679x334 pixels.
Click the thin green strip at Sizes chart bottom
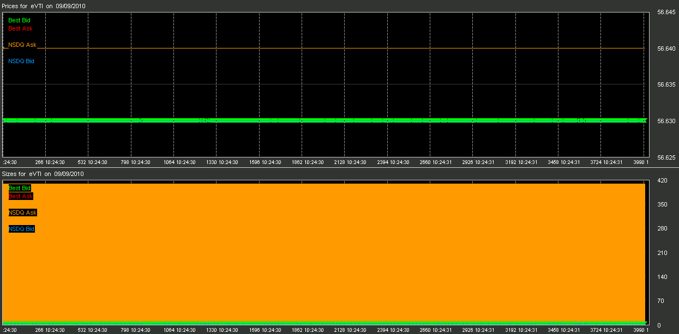click(324, 323)
